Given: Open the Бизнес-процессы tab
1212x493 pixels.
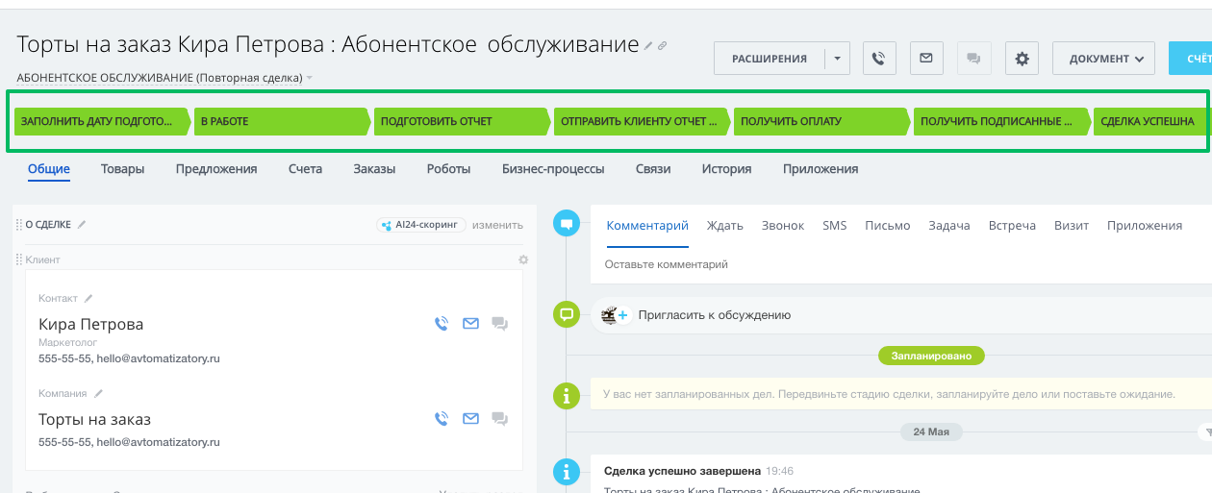Looking at the screenshot, I should point(552,169).
